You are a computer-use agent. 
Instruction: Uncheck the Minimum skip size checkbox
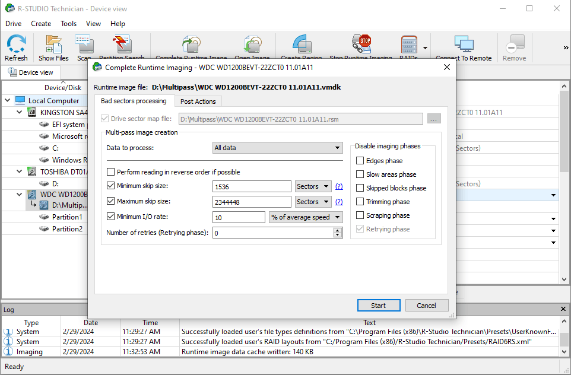pos(111,186)
